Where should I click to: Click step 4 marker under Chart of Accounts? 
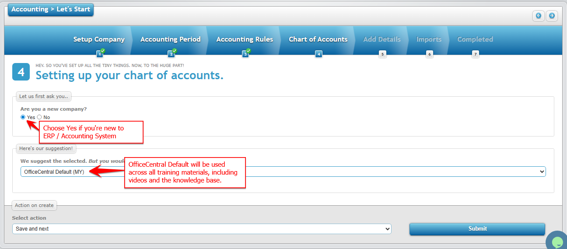318,54
